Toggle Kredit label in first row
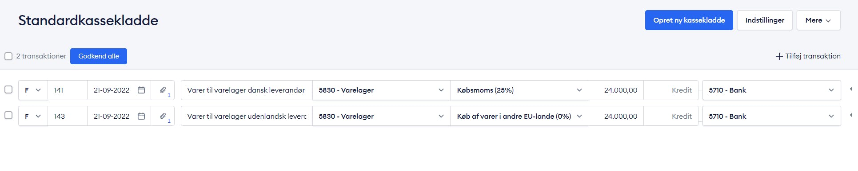 pyautogui.click(x=682, y=90)
